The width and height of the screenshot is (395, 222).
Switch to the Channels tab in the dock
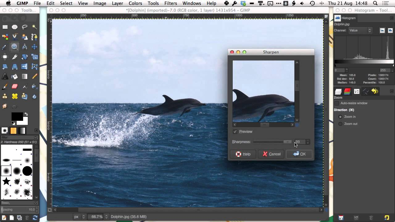(x=347, y=91)
